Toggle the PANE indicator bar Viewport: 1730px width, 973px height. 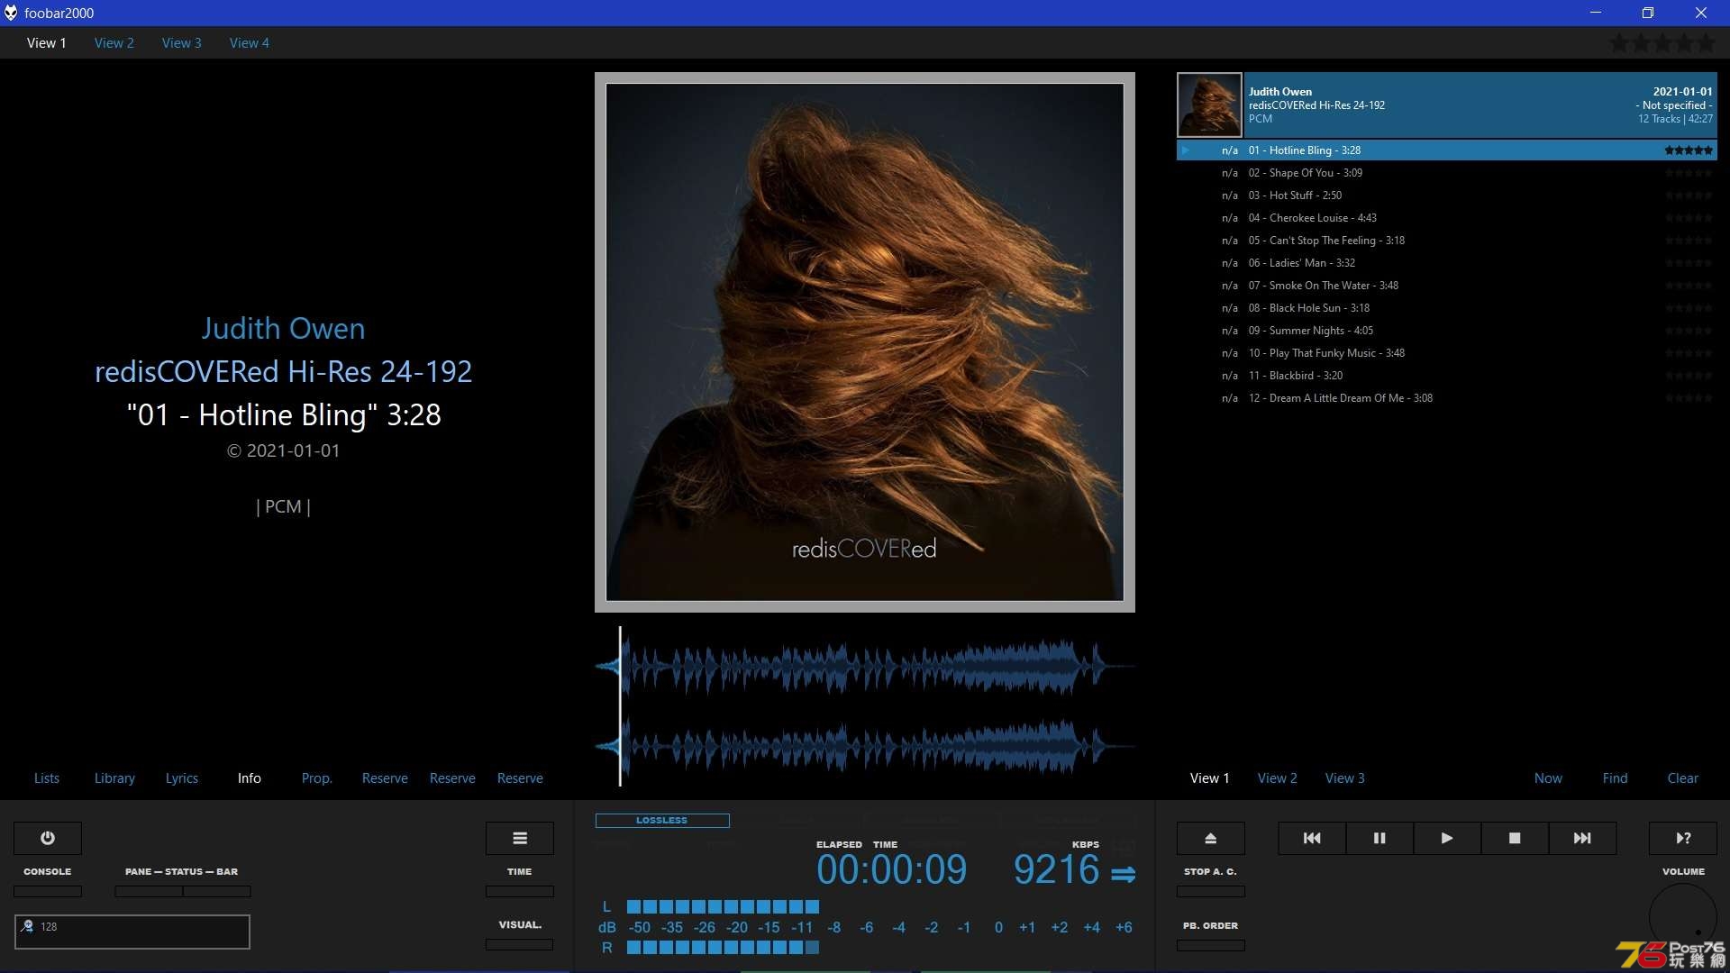[x=149, y=891]
